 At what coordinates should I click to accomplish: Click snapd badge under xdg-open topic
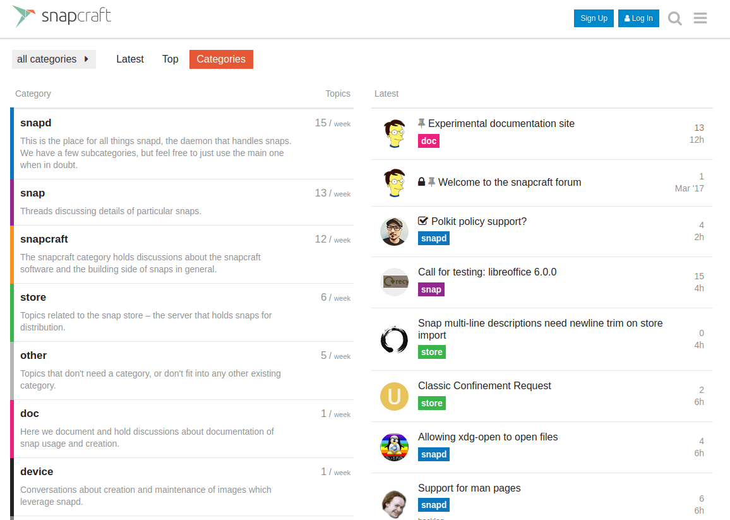point(434,454)
